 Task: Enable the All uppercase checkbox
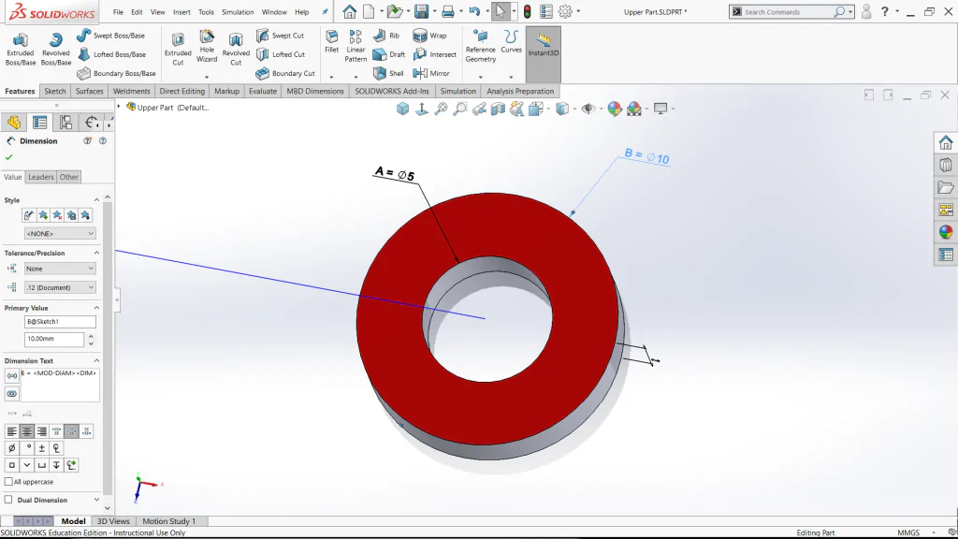pyautogui.click(x=8, y=482)
